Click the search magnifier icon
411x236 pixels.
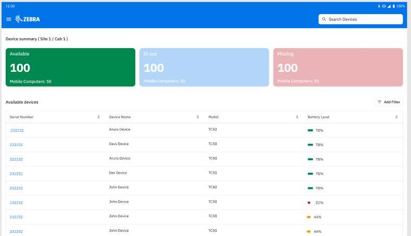coord(324,19)
